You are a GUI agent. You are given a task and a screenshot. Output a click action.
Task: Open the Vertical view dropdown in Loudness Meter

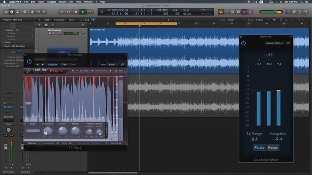(x=274, y=43)
